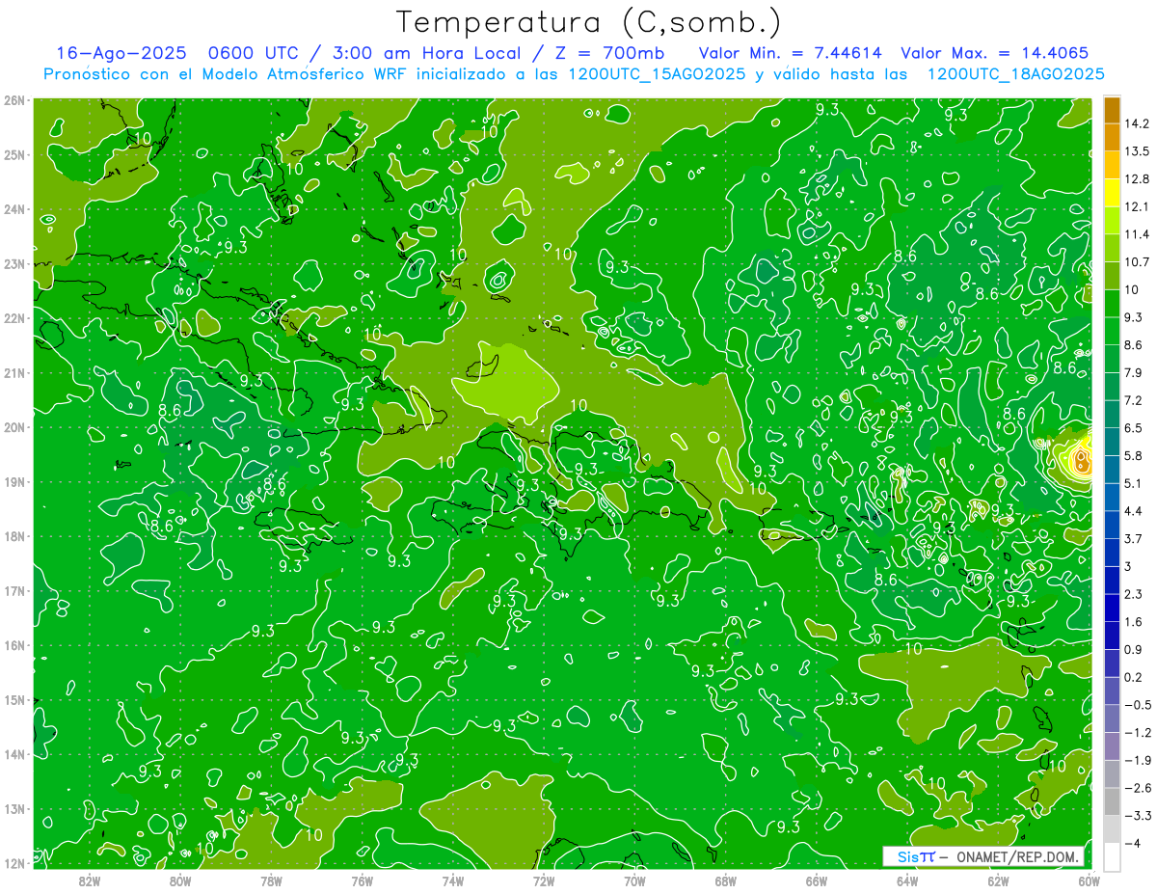
Task: Click the 13N latitude label
Action: click(x=14, y=808)
